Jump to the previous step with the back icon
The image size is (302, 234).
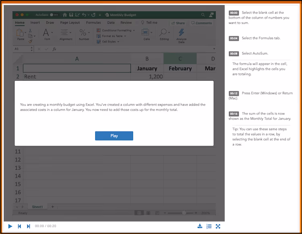click(19, 226)
